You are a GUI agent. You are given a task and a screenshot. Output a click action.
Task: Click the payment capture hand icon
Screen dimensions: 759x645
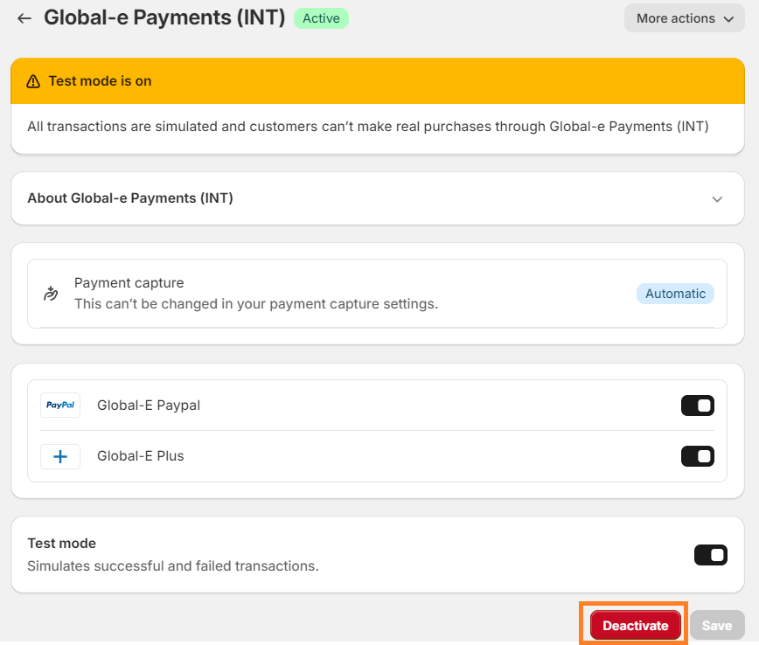tap(51, 294)
